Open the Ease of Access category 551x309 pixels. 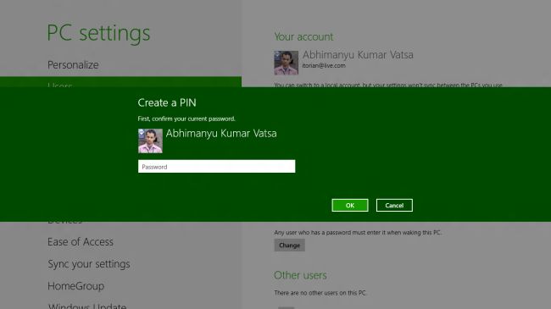click(81, 242)
